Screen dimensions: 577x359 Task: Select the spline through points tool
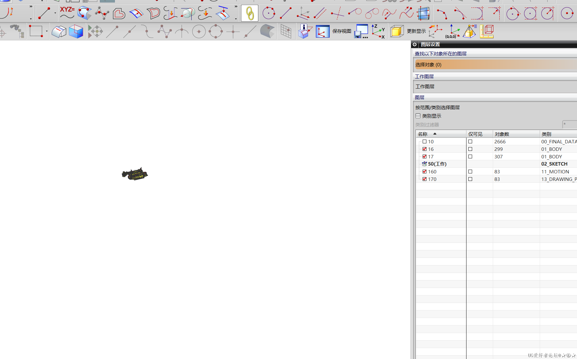pyautogui.click(x=102, y=13)
